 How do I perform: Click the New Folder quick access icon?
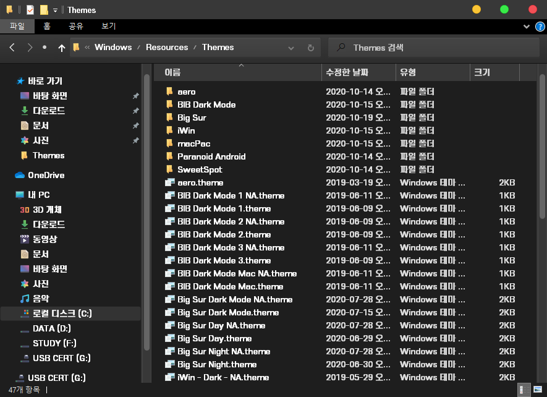click(x=44, y=10)
